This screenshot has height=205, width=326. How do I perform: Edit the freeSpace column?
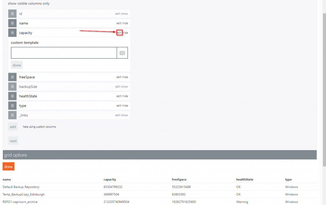(x=119, y=77)
